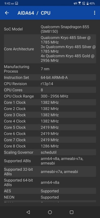Select the CPU Revision r13p14 row
Screen dimensions: 100x218
[50, 84]
